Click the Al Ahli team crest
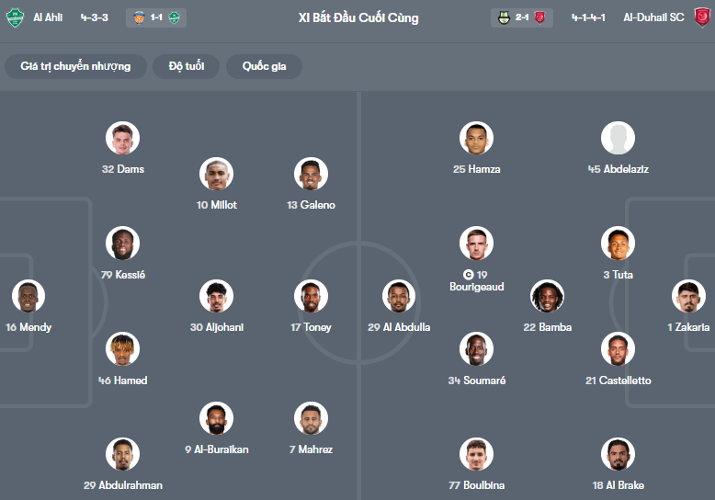 tap(15, 17)
